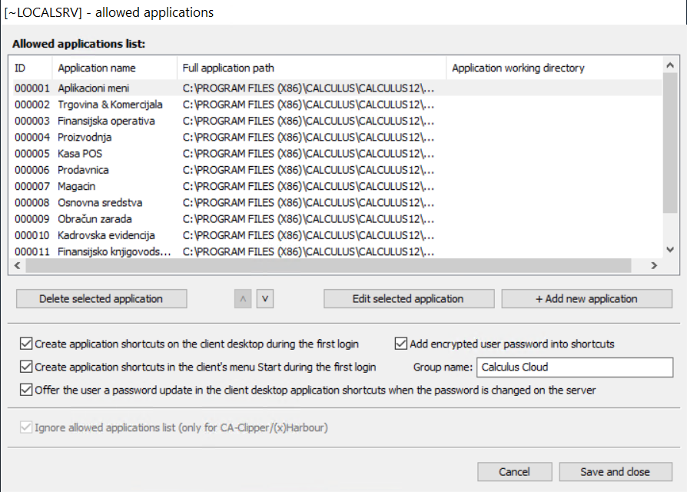Select the Kasa POS application row
The height and width of the screenshot is (492, 687).
point(80,154)
